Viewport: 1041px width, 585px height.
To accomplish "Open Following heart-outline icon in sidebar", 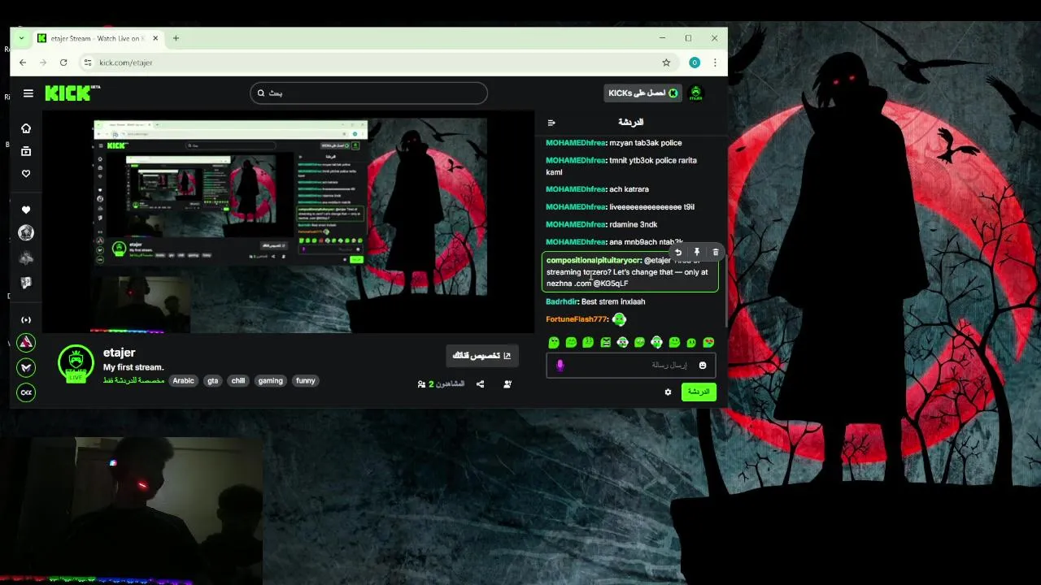I will click(26, 174).
